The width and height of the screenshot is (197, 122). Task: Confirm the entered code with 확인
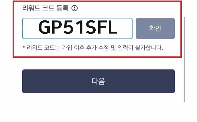155,28
